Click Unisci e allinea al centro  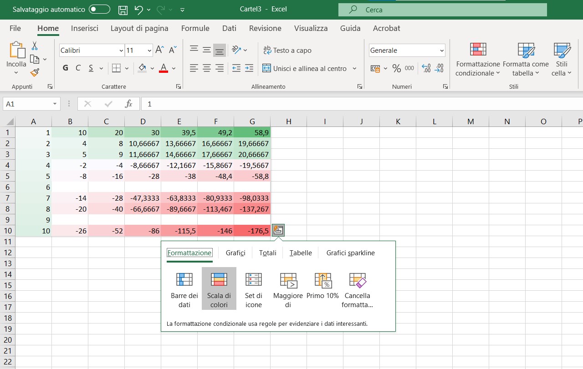305,69
